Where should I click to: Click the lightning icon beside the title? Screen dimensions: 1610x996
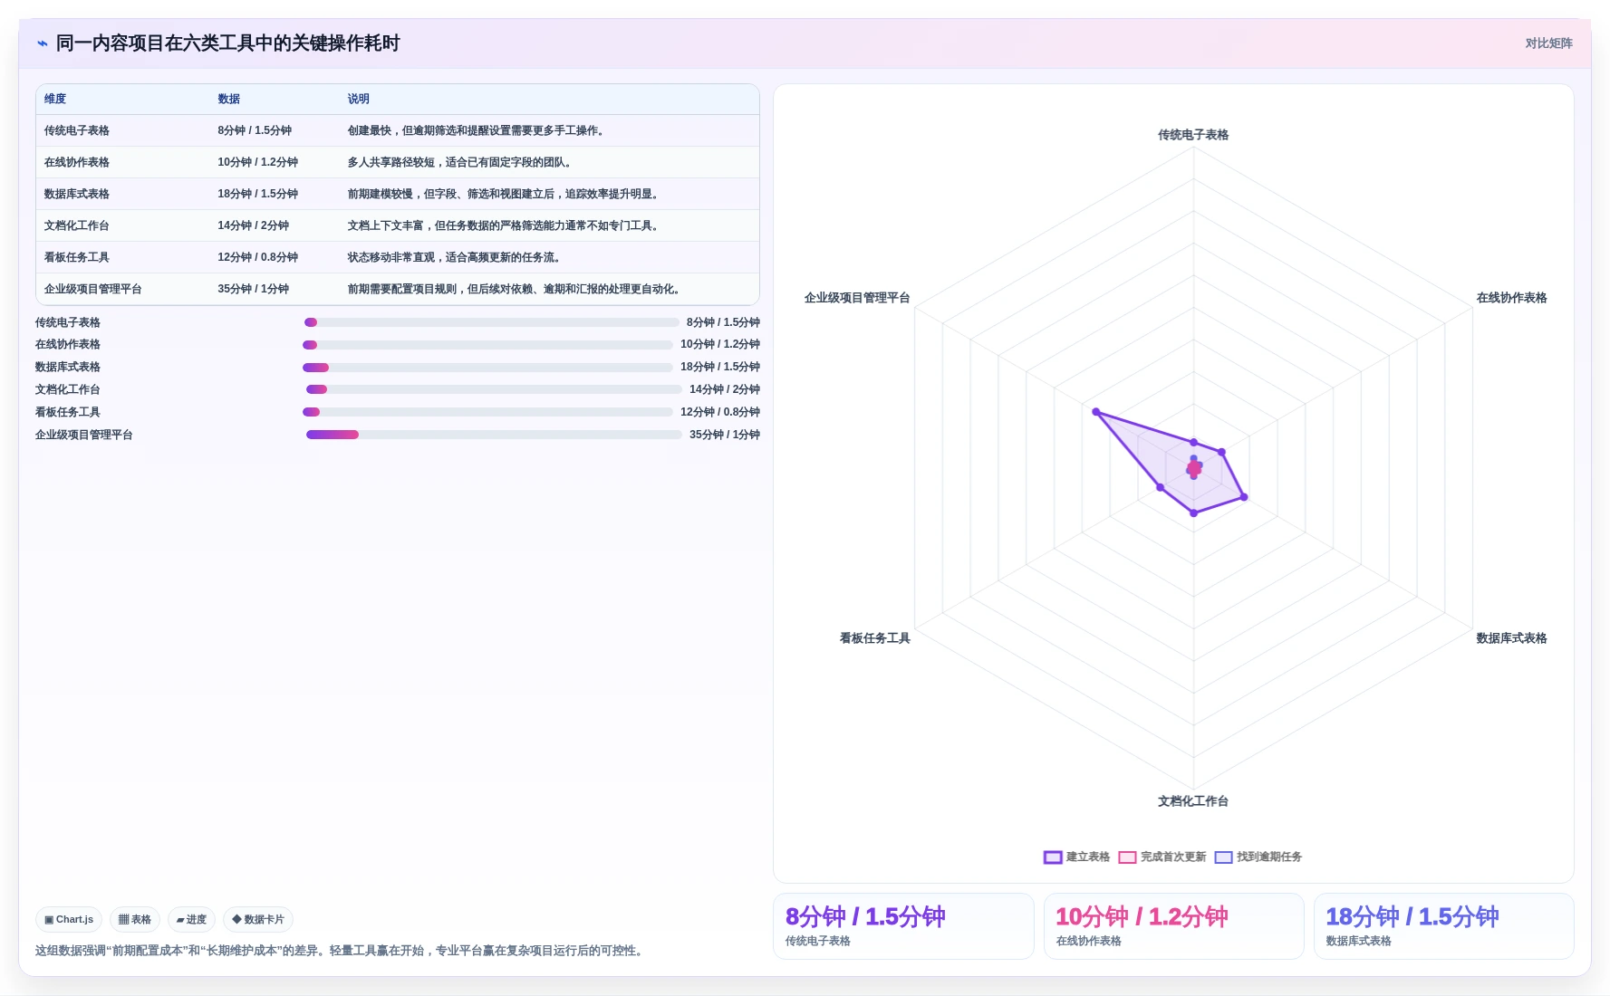43,43
